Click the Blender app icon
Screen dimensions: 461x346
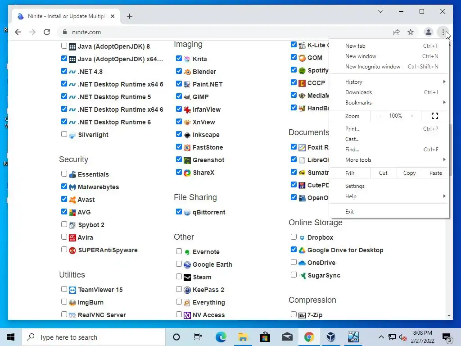187,72
